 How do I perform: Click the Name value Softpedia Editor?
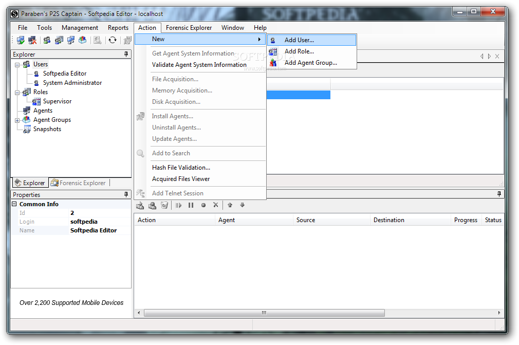coord(94,230)
